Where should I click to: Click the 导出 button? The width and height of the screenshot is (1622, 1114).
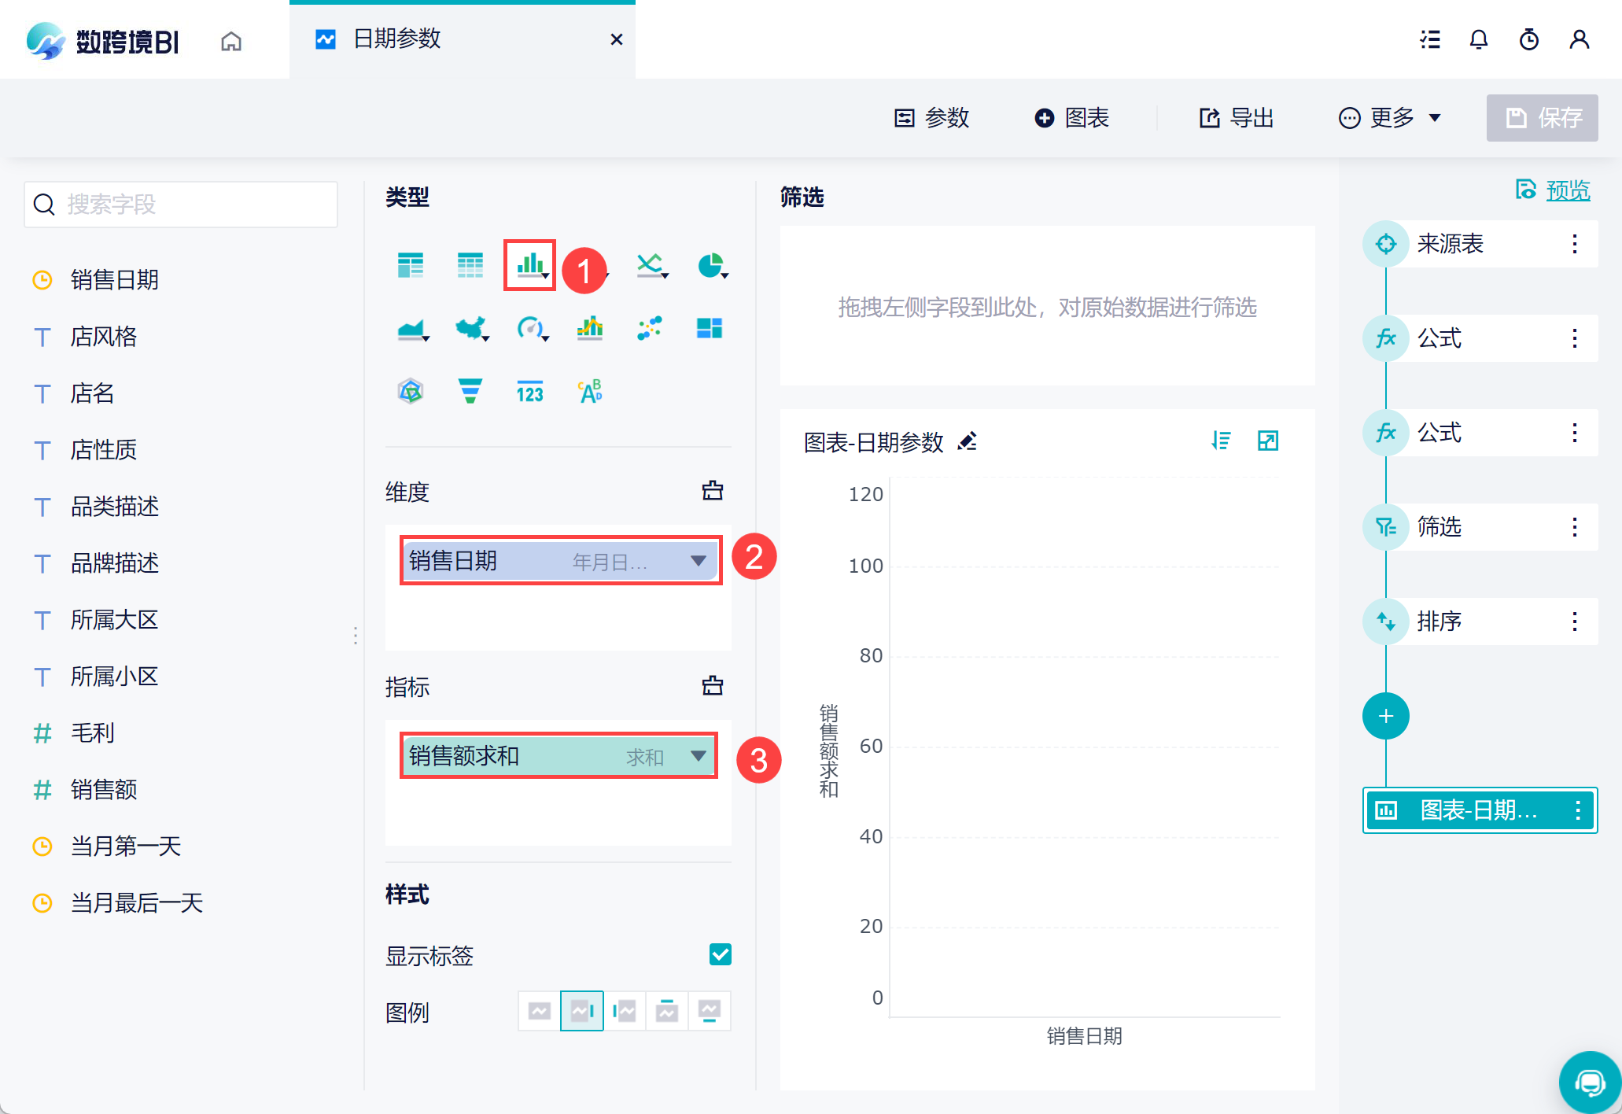pyautogui.click(x=1237, y=118)
